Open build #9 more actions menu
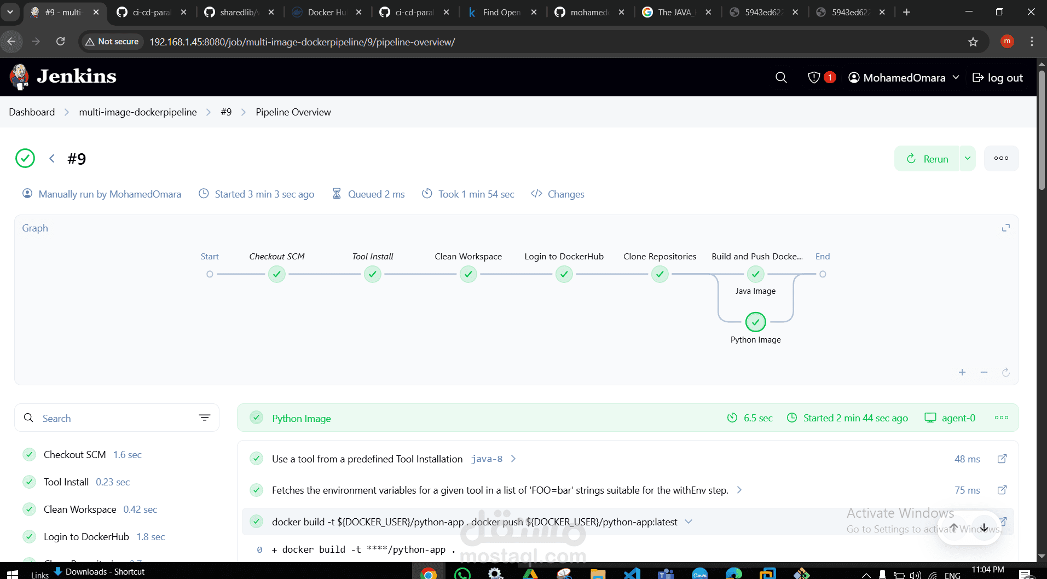Viewport: 1047px width, 579px height. 1001,159
